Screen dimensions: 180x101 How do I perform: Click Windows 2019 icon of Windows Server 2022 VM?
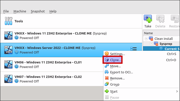click(x=8, y=50)
